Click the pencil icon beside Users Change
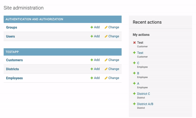Image resolution: width=196 pixels, height=118 pixels. (x=106, y=36)
